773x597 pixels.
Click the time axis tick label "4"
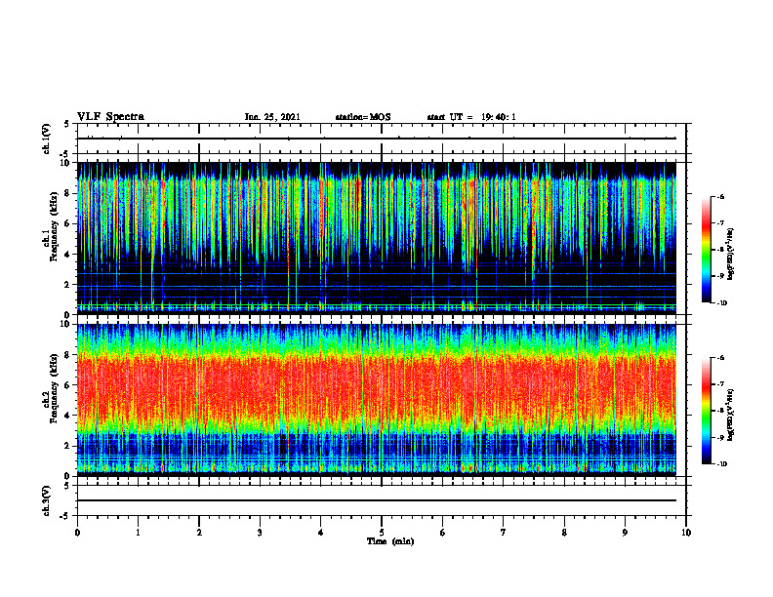point(321,533)
